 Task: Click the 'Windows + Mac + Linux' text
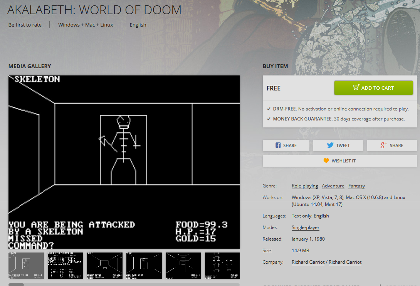click(86, 25)
